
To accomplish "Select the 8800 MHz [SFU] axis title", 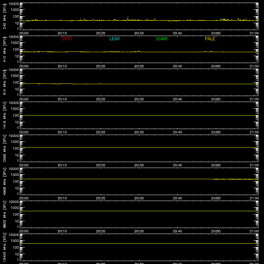I will (x=5, y=214).
